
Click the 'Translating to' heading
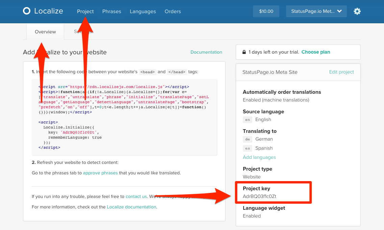pyautogui.click(x=260, y=131)
